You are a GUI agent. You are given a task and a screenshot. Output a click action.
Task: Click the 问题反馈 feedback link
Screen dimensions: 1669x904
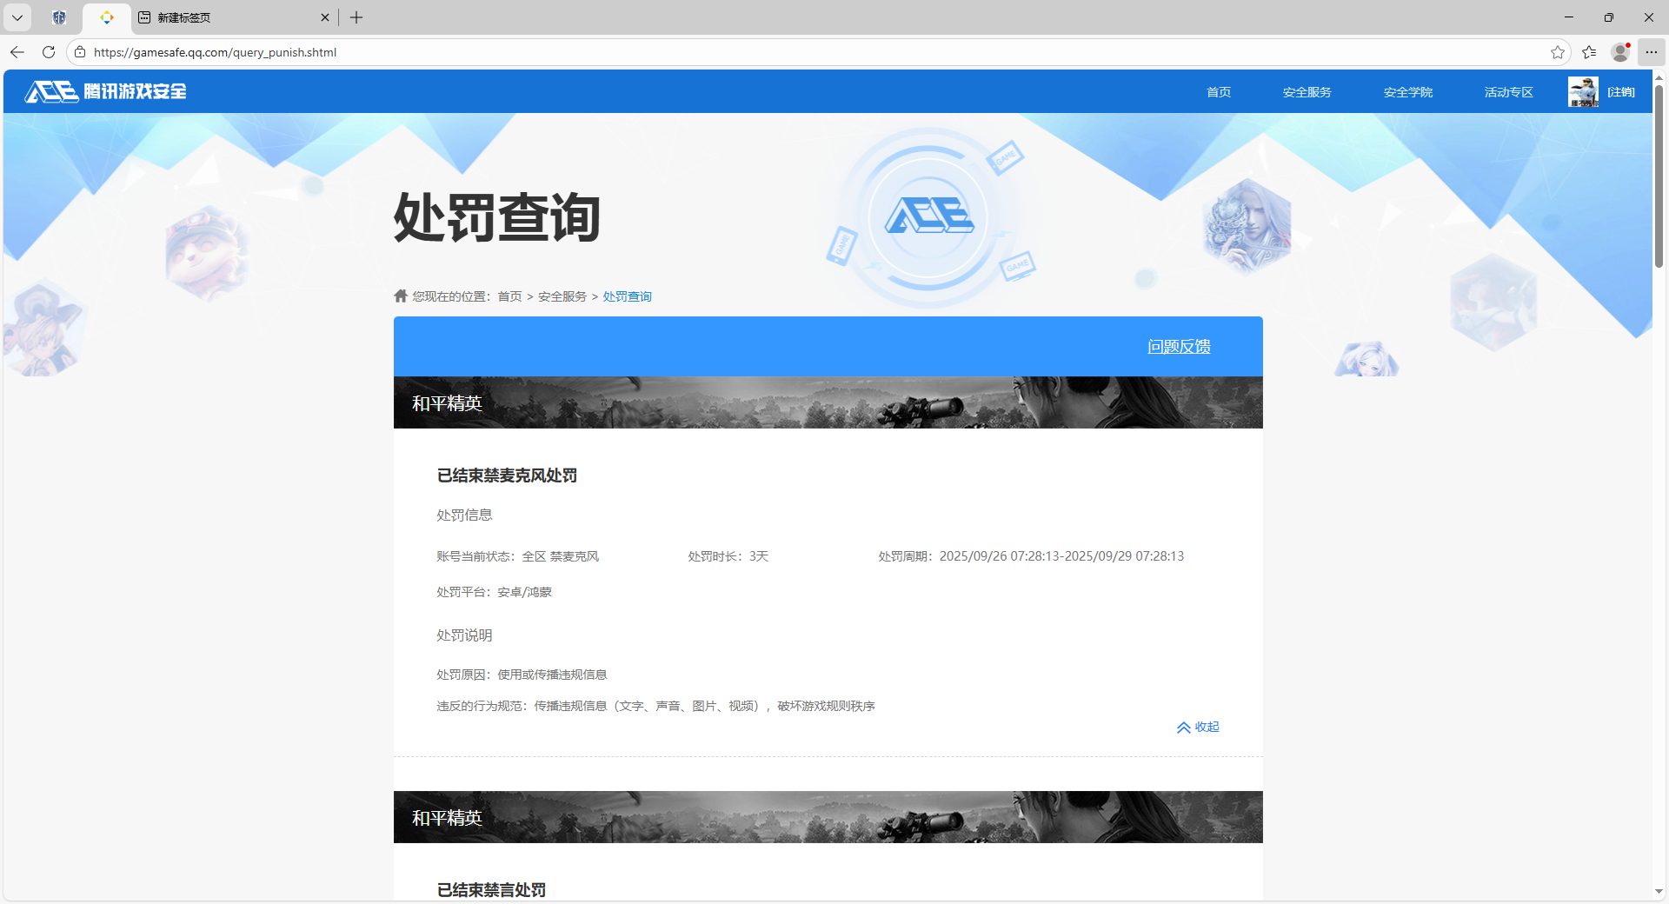tap(1179, 346)
